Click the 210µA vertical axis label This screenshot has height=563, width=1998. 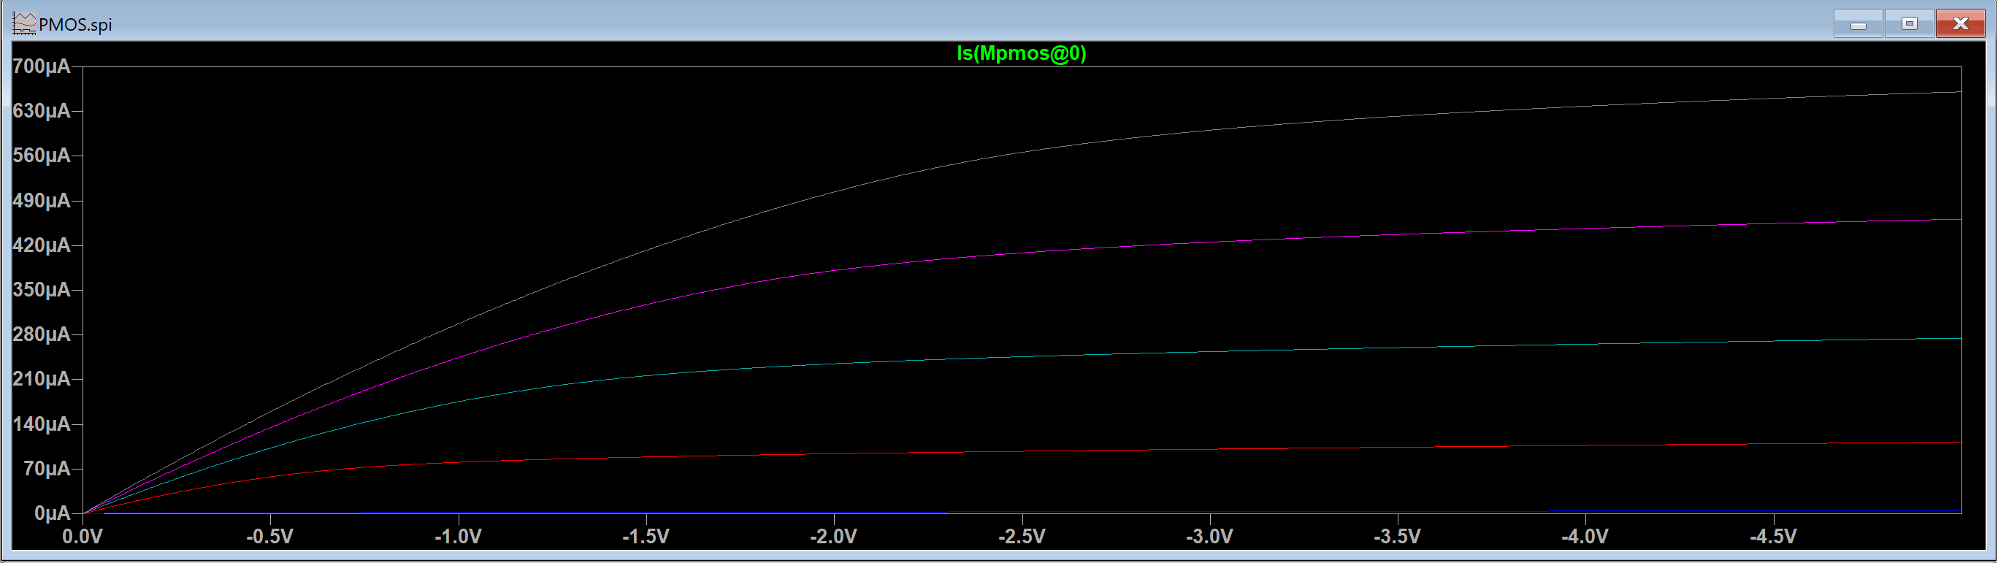tap(41, 379)
